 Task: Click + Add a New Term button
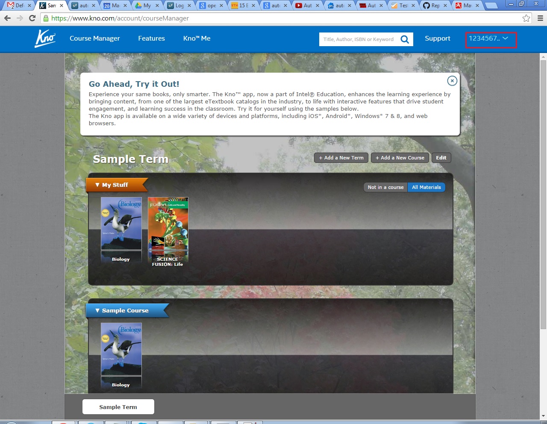pyautogui.click(x=341, y=158)
